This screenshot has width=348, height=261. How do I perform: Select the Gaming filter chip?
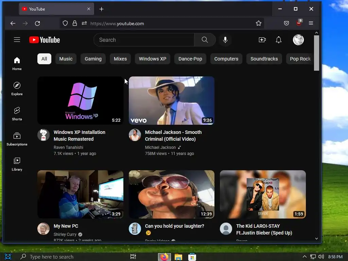(93, 59)
